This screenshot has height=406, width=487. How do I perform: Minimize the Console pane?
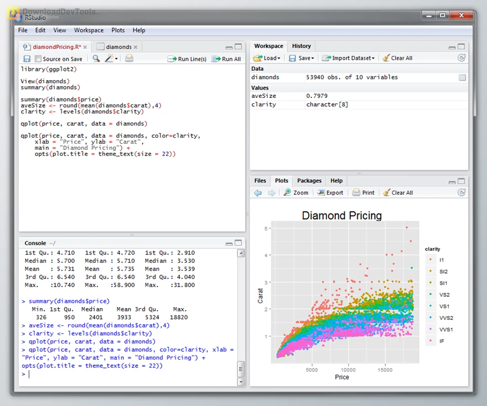click(x=229, y=244)
